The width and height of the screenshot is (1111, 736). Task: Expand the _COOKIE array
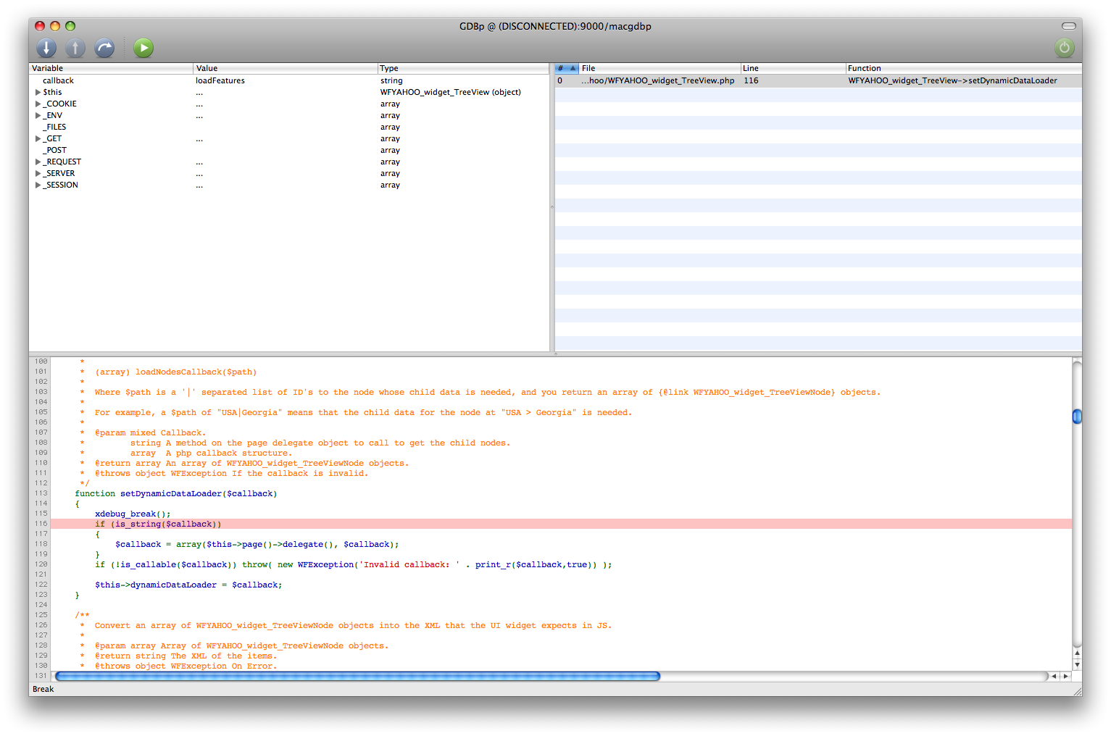click(38, 104)
